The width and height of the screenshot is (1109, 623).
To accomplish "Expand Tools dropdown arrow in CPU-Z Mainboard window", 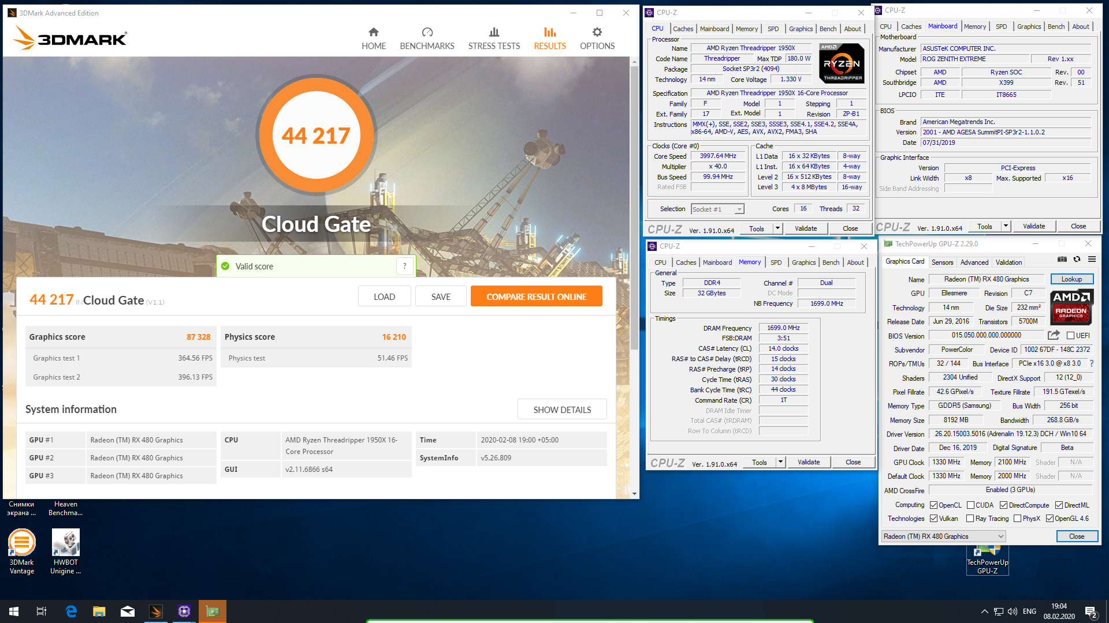I will tap(1006, 226).
